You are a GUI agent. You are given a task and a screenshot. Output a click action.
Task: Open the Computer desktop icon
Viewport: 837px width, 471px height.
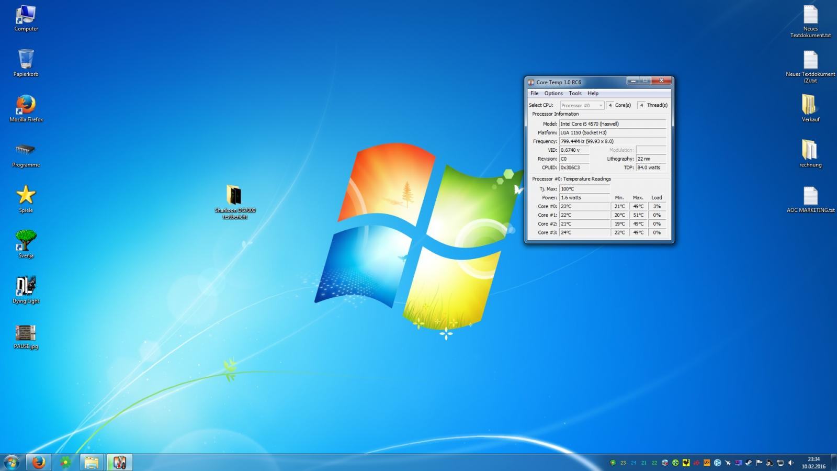(x=26, y=19)
